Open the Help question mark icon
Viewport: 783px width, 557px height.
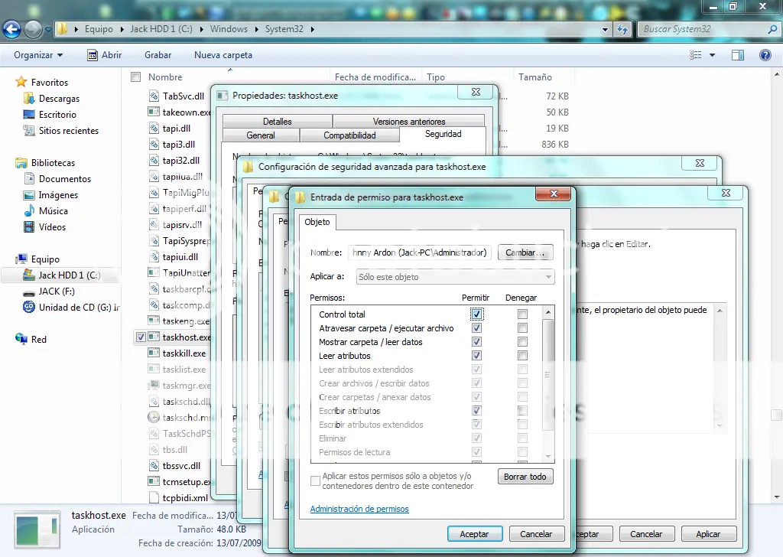click(765, 55)
